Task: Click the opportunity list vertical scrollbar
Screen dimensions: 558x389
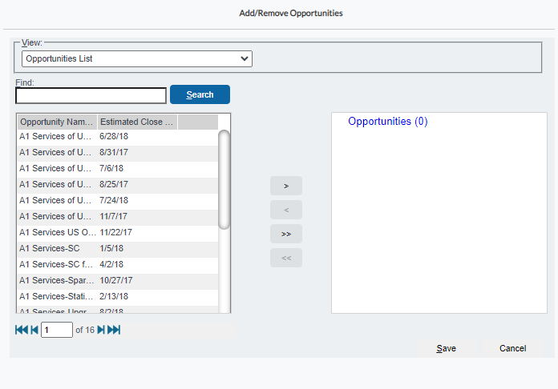Action: (x=224, y=180)
